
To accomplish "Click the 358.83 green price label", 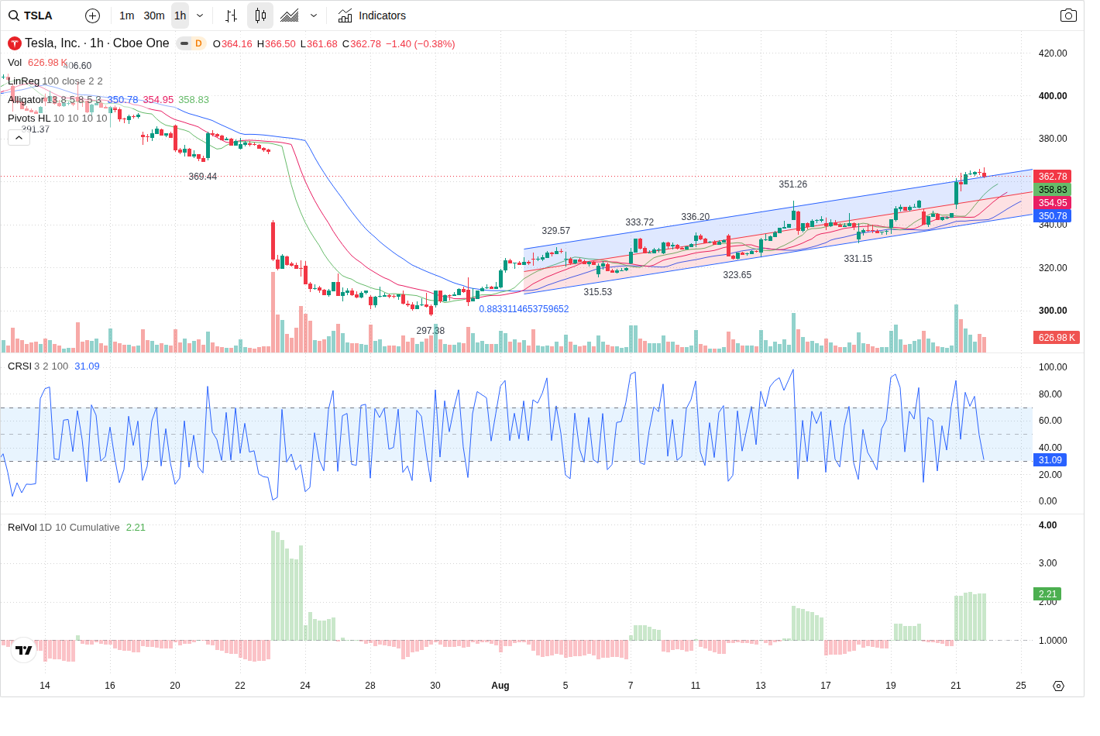I will [1053, 190].
